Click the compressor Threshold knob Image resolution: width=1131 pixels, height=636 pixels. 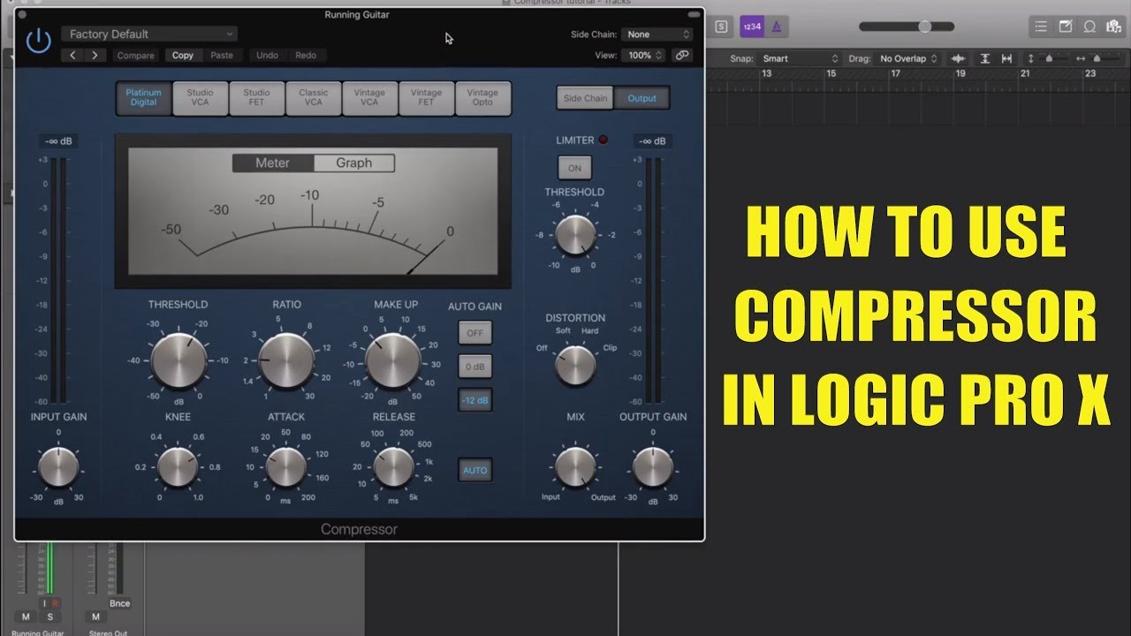click(x=178, y=360)
